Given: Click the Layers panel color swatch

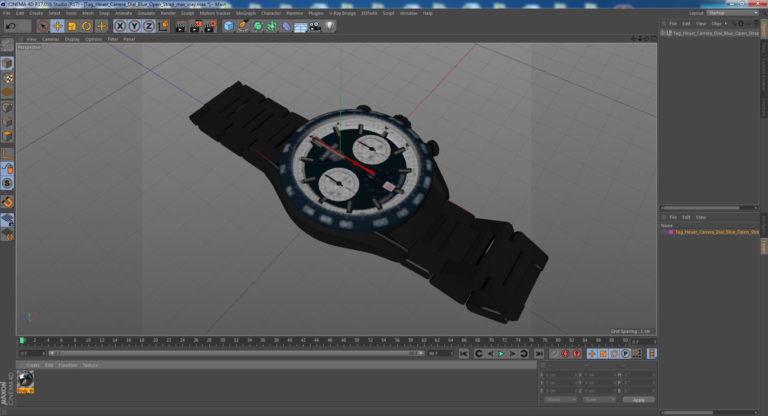Looking at the screenshot, I should point(671,232).
